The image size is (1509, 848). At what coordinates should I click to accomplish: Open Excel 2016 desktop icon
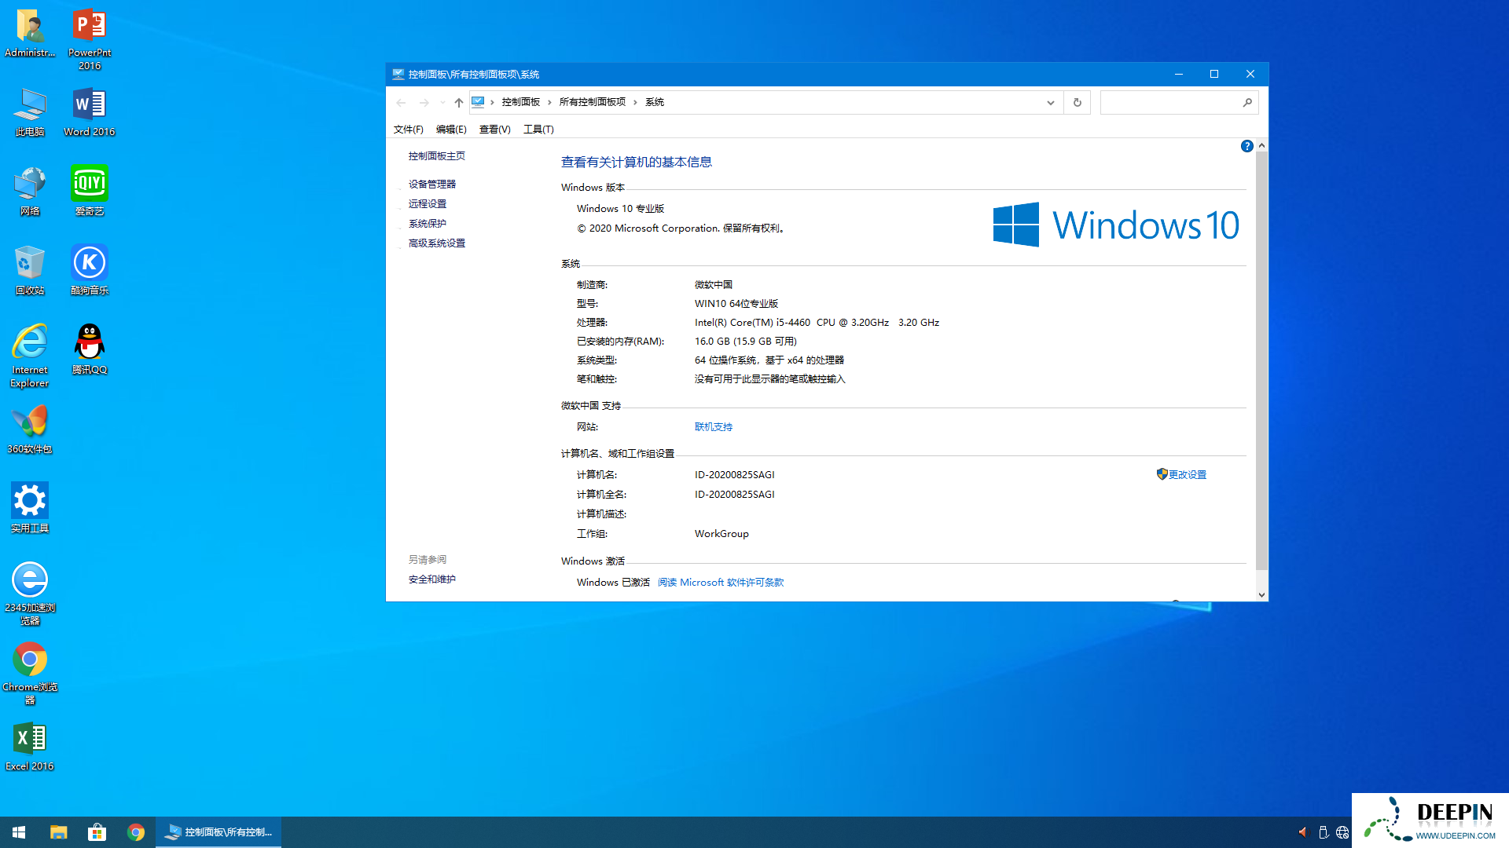coord(30,747)
